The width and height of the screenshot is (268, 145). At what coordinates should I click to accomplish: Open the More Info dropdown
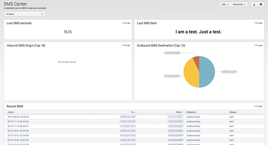point(239,4)
